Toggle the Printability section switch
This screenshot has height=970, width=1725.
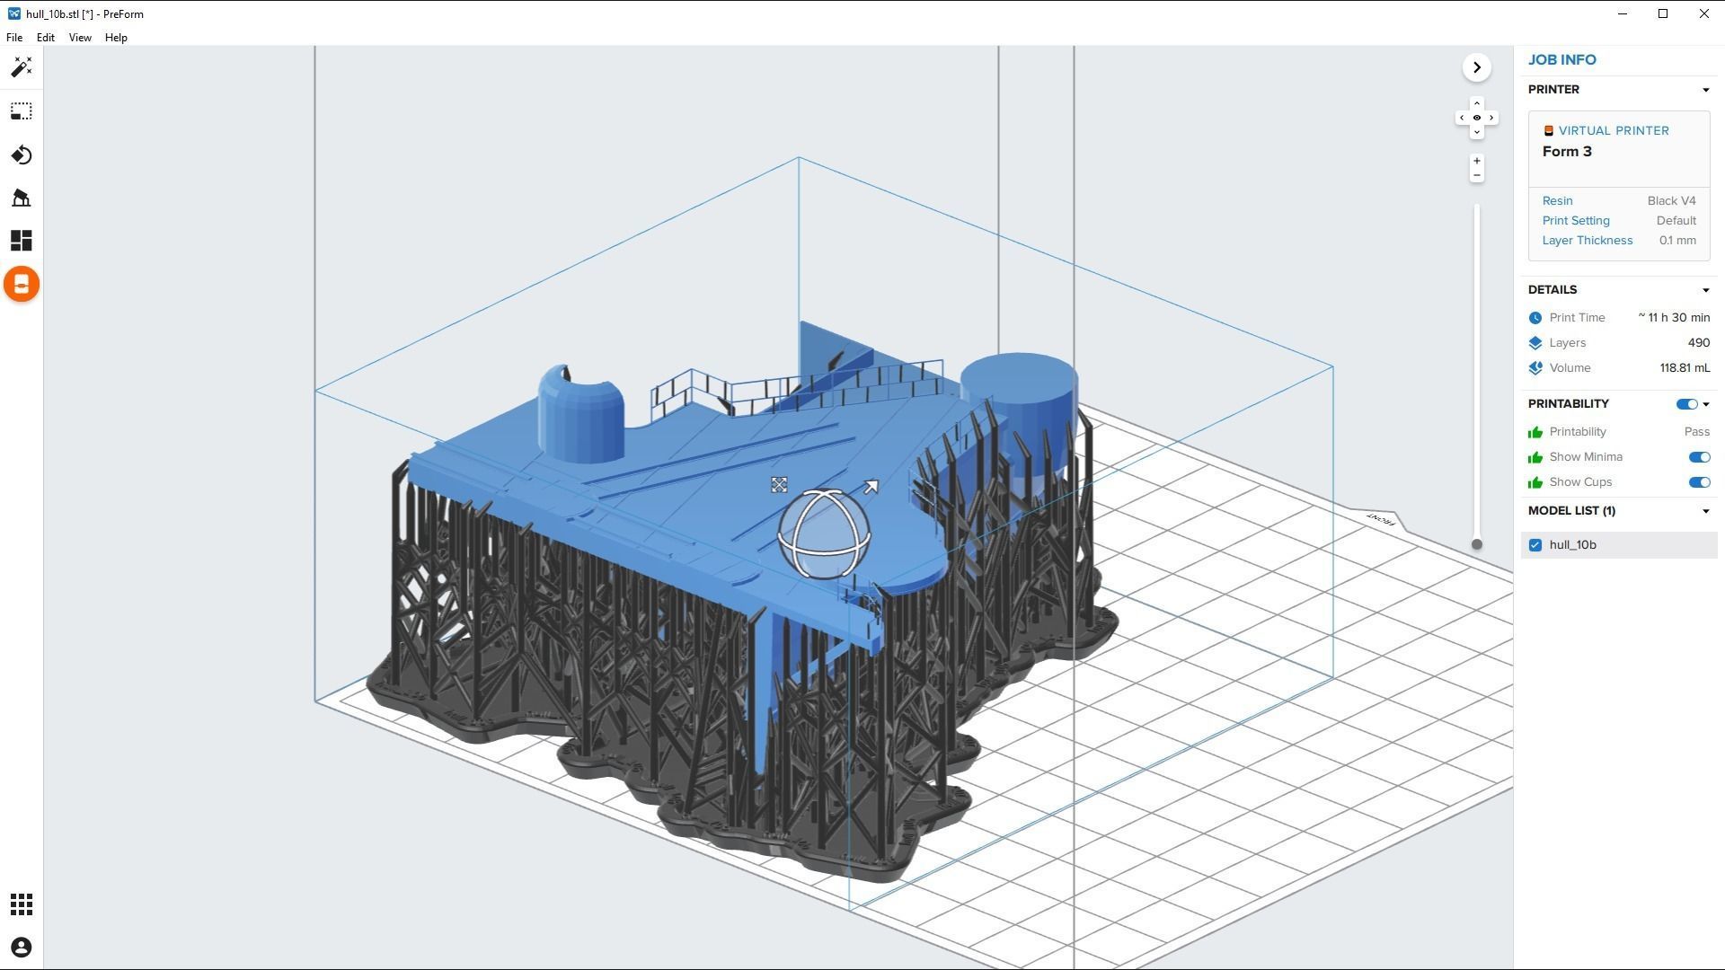(x=1686, y=404)
